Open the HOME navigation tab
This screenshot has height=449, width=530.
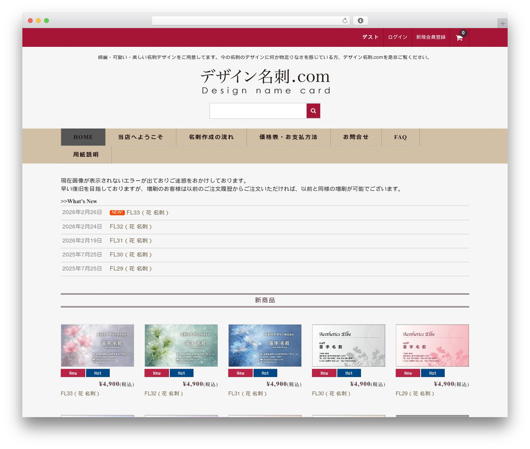tap(83, 137)
